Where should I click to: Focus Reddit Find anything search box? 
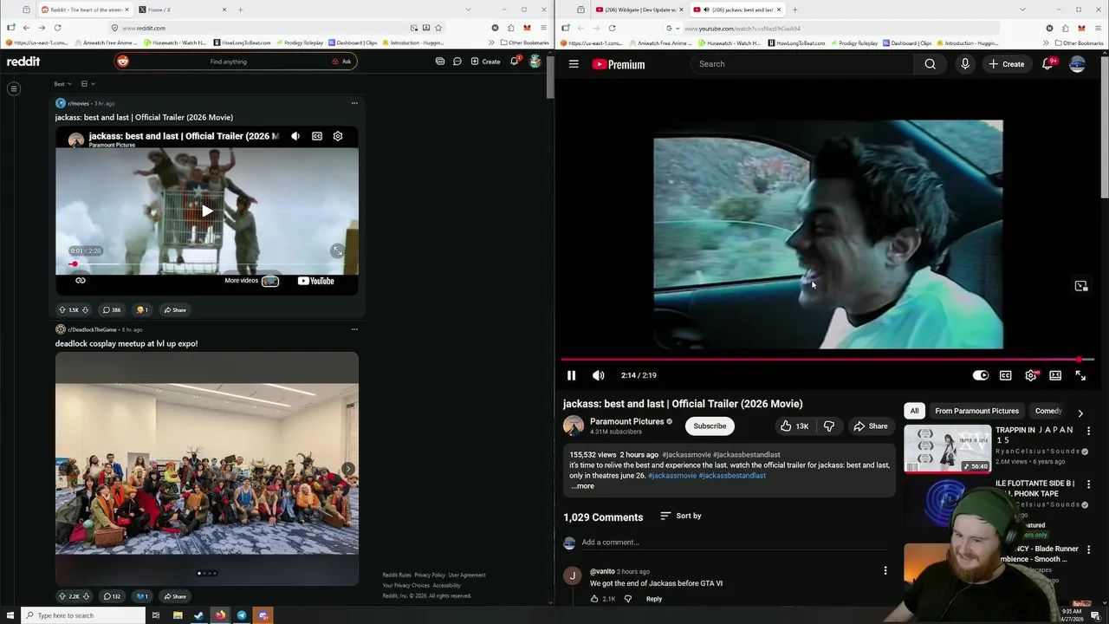229,62
